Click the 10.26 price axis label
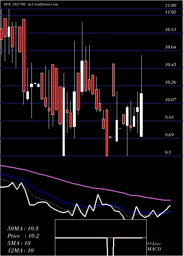The height and width of the screenshot is (256, 183). [x=171, y=82]
